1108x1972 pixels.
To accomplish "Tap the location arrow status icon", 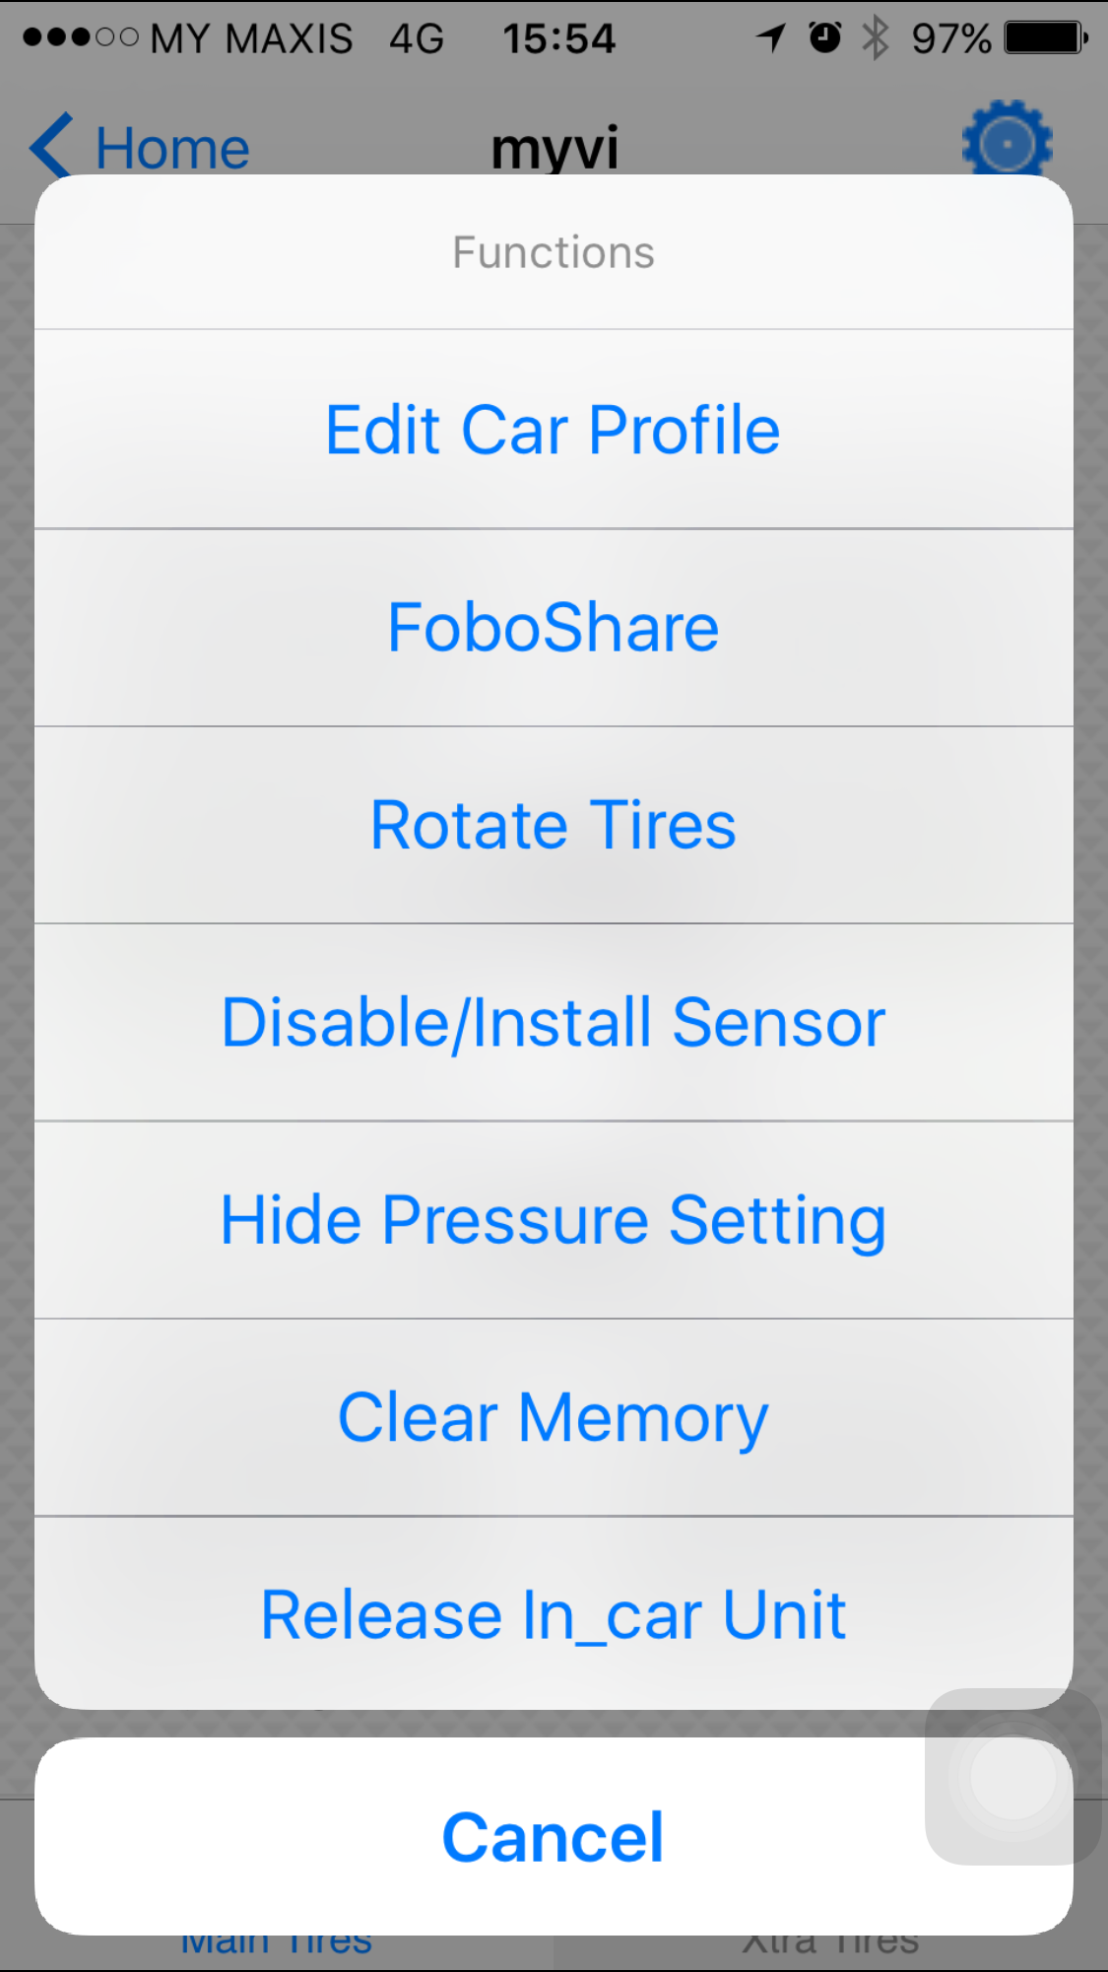I will tap(771, 38).
